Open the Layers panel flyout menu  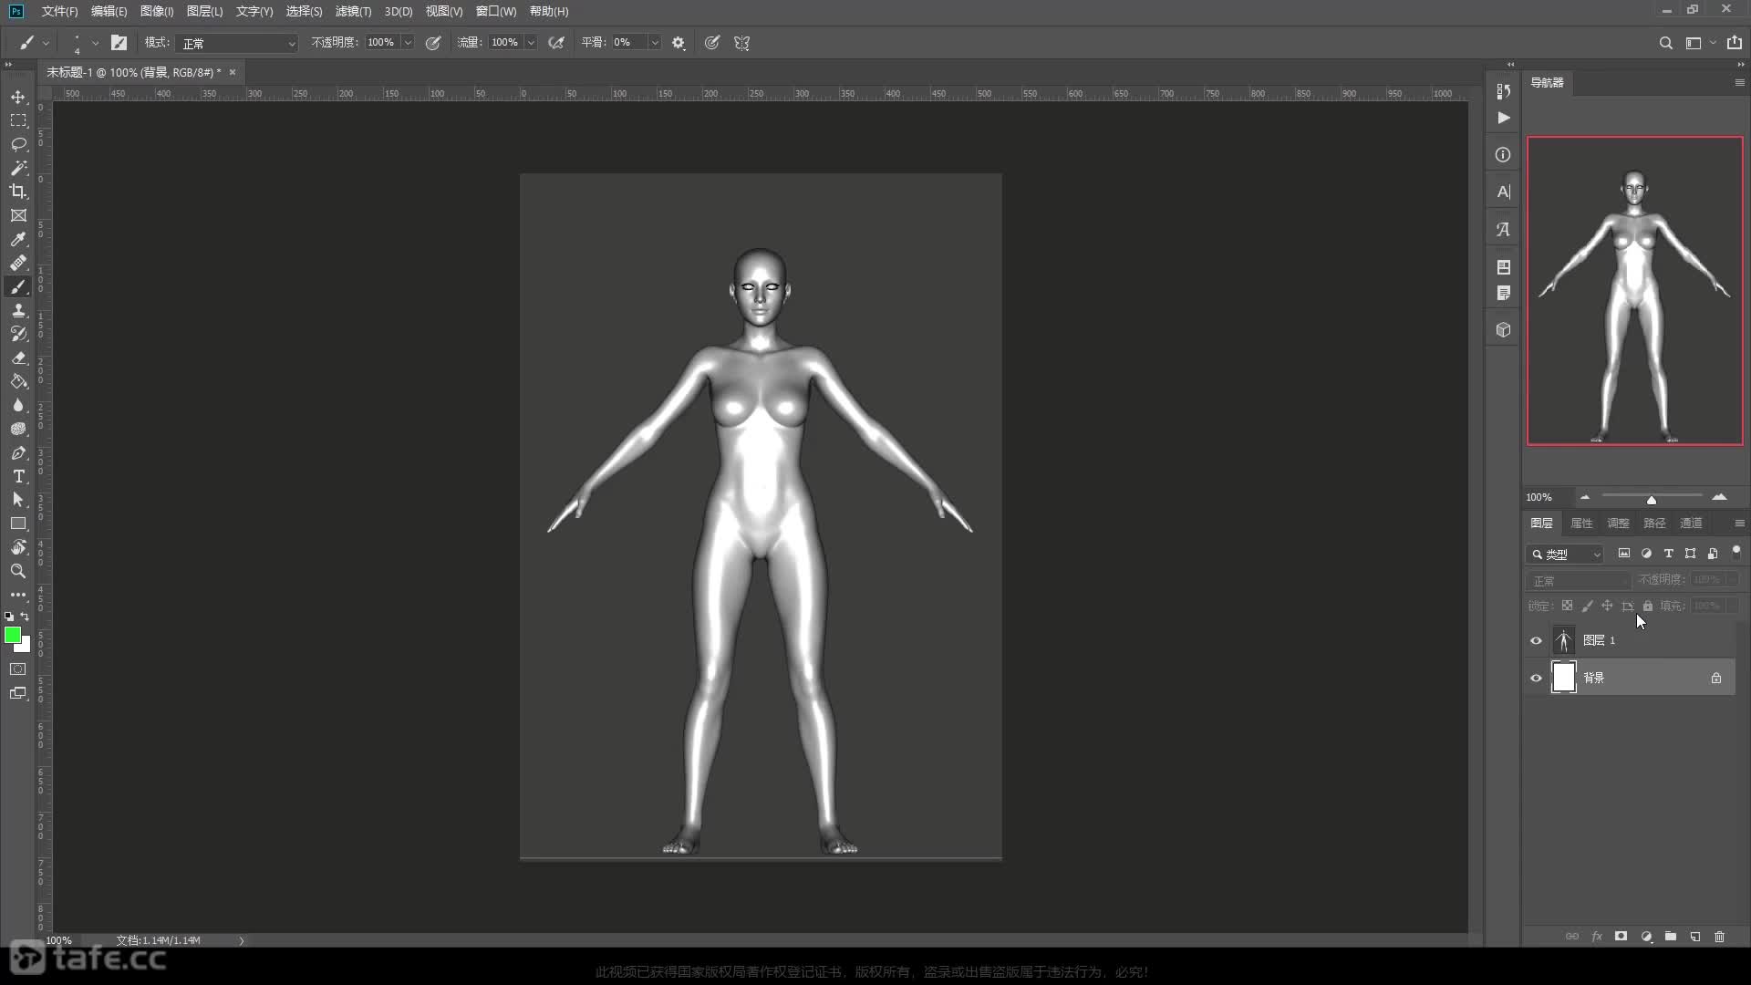1739,523
